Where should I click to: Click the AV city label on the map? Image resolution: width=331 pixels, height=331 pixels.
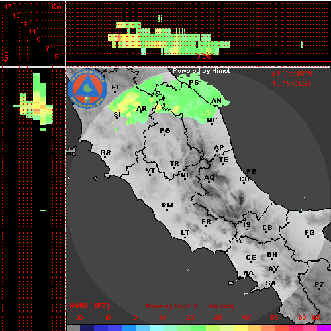[x=273, y=269]
